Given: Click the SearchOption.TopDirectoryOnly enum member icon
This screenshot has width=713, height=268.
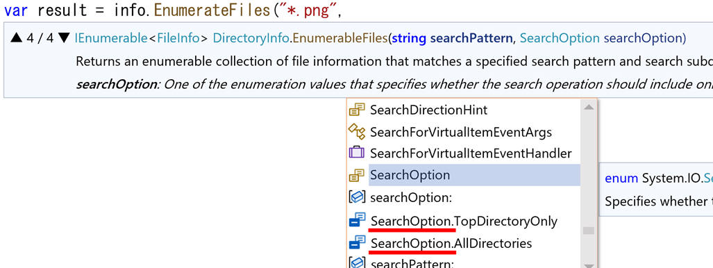Looking at the screenshot, I should tap(357, 221).
